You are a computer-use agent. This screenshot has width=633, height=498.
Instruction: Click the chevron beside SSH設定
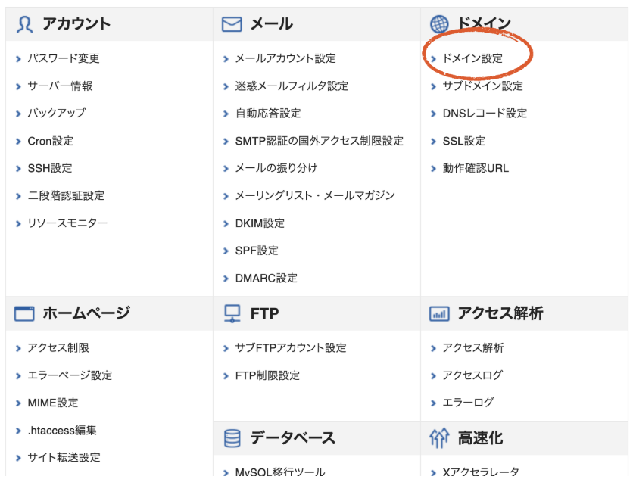[x=18, y=168]
